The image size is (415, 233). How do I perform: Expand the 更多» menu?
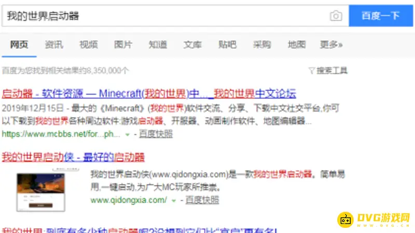[x=331, y=45]
